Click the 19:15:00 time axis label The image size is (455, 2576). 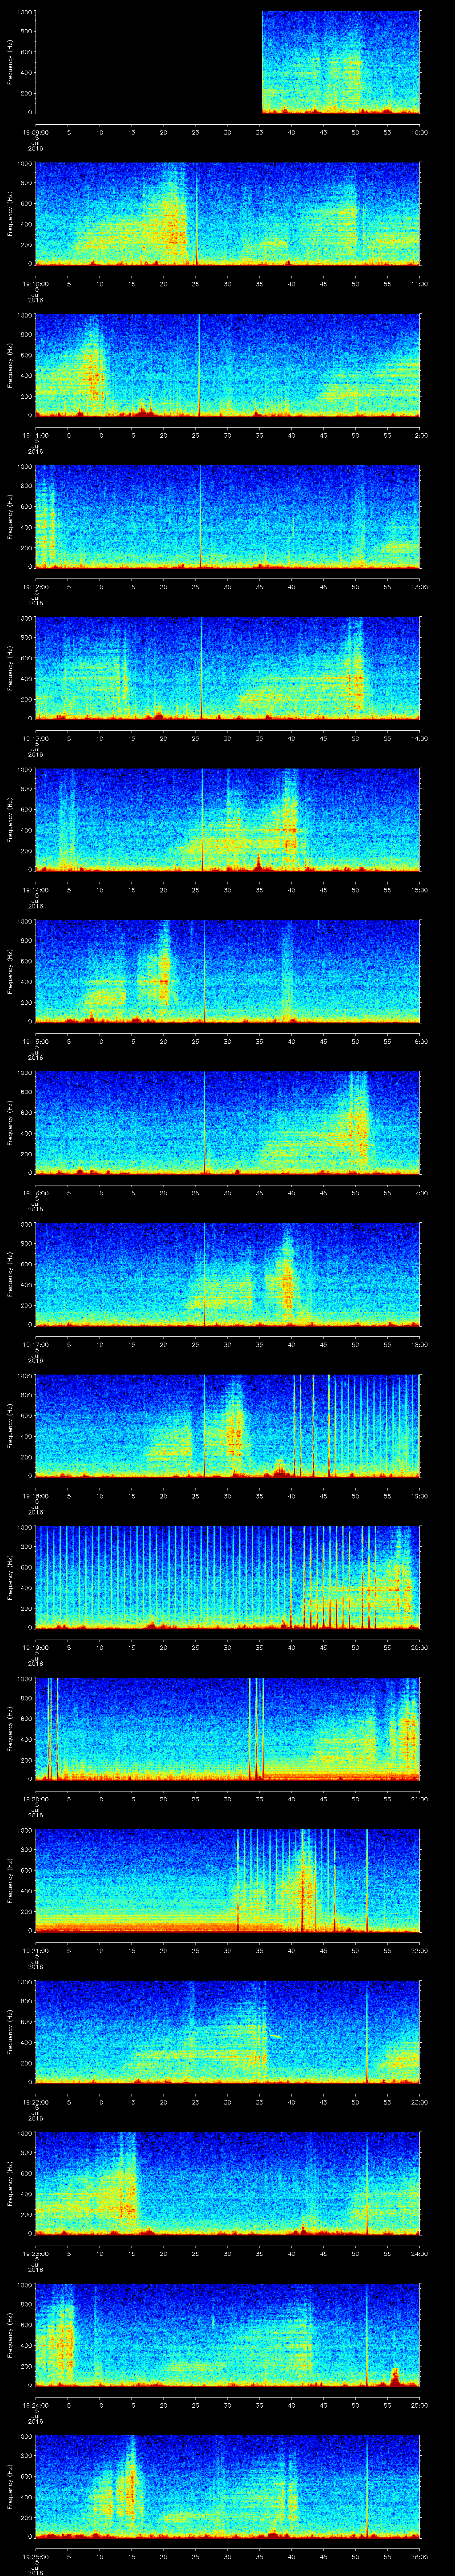point(35,1041)
